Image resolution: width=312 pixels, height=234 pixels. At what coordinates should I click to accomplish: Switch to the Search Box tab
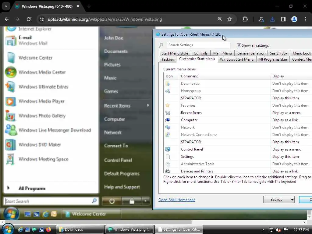click(x=278, y=53)
